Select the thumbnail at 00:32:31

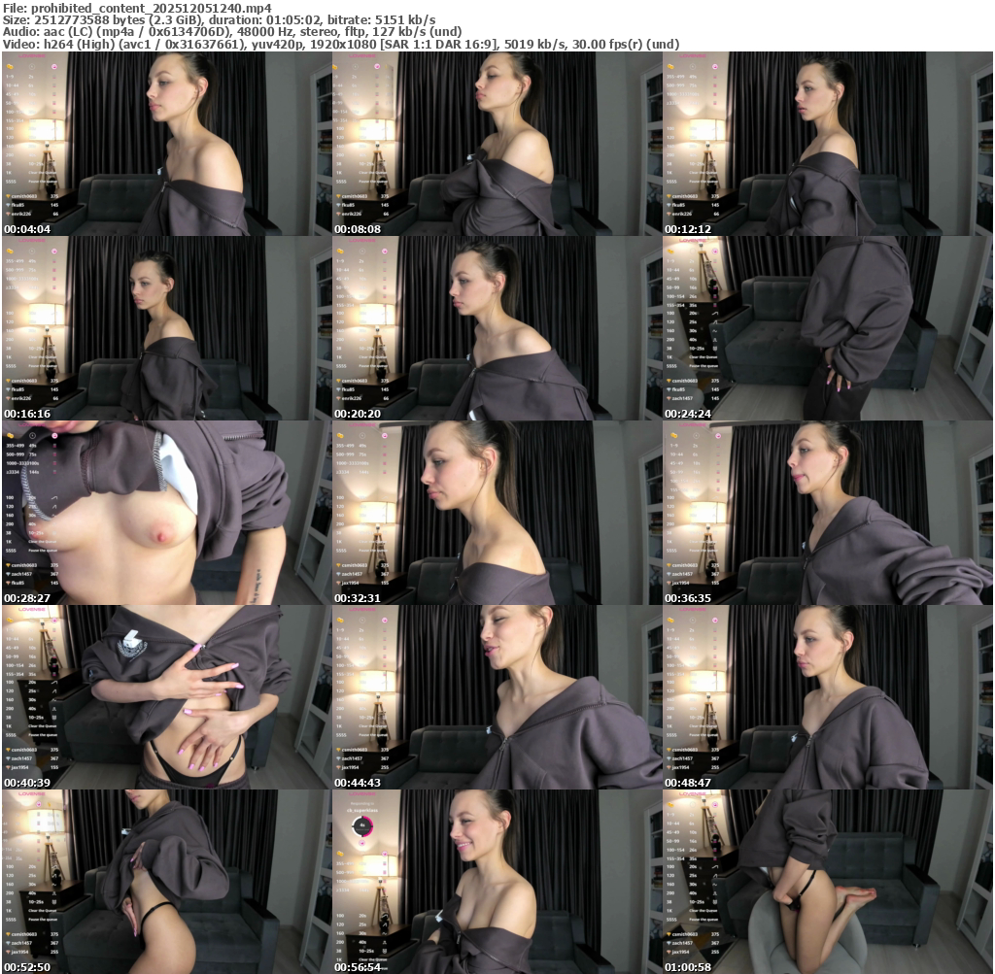[497, 513]
